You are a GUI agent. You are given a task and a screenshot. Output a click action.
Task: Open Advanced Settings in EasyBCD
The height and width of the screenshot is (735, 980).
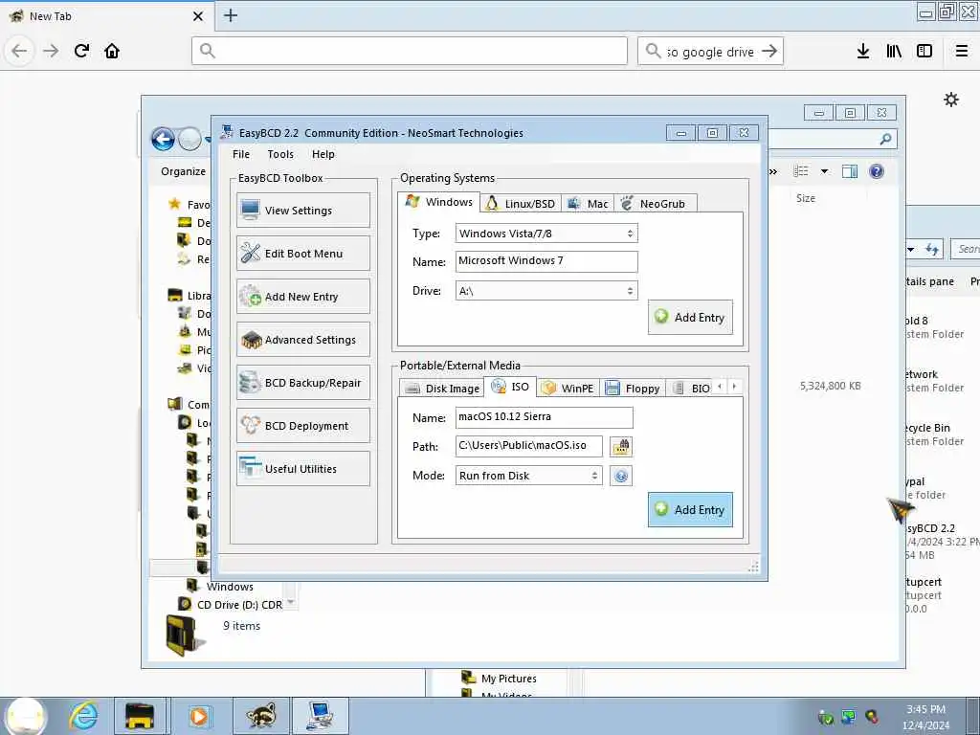[x=303, y=340]
